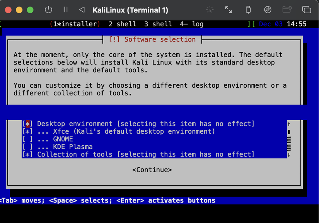Click the shaded scrollbar track below the thumb

pos(289,143)
